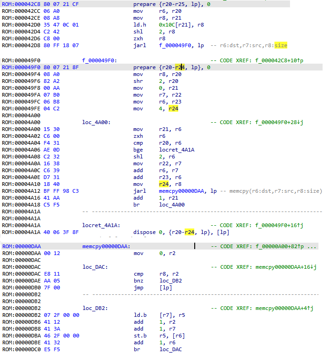
Task: Click the highlighted size word in the comment
Action: 281,45
